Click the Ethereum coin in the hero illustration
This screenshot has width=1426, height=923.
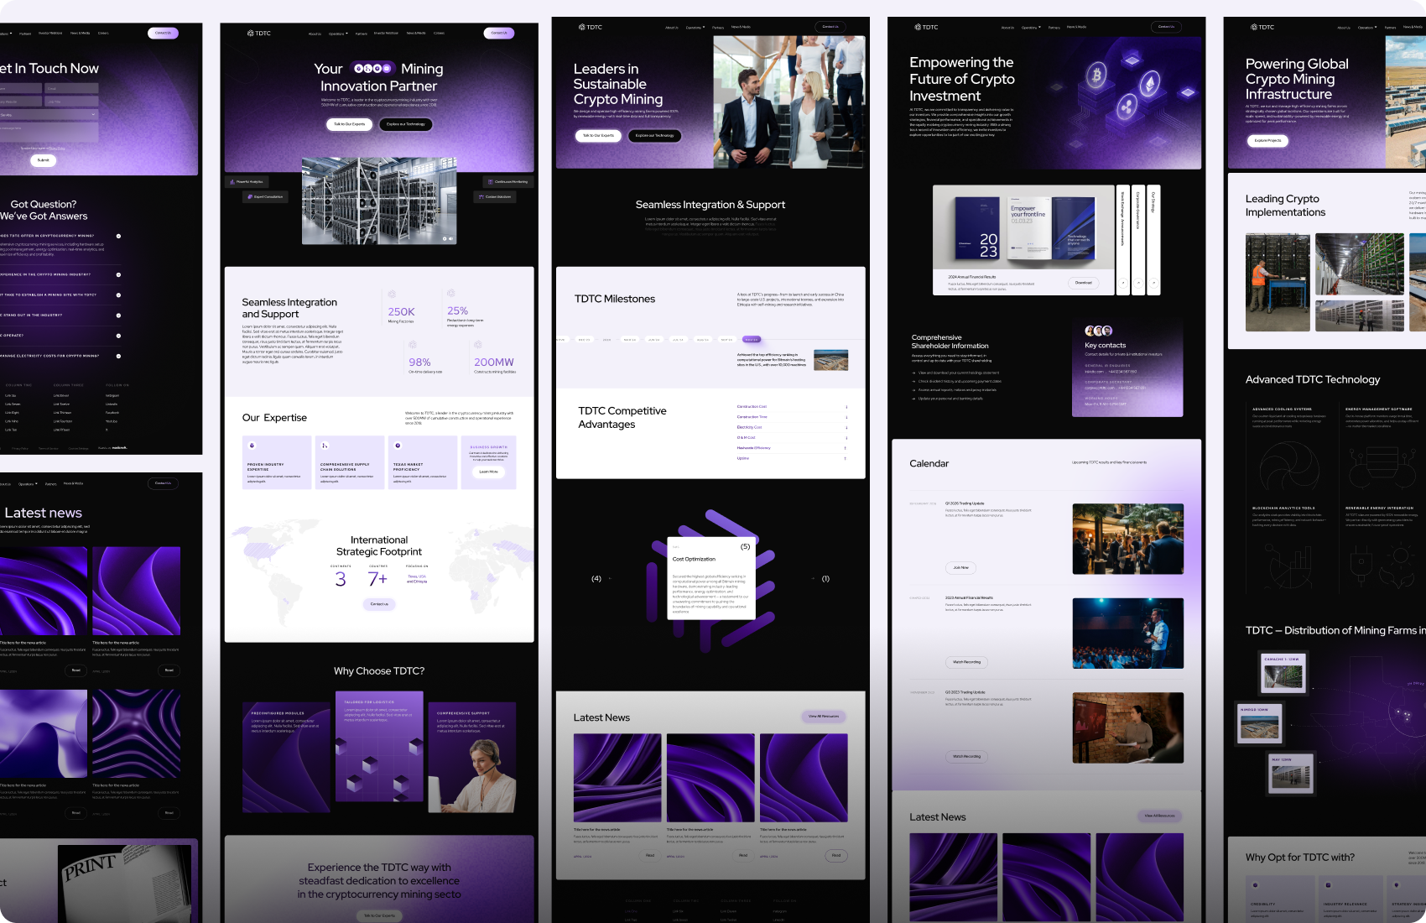tap(1149, 82)
